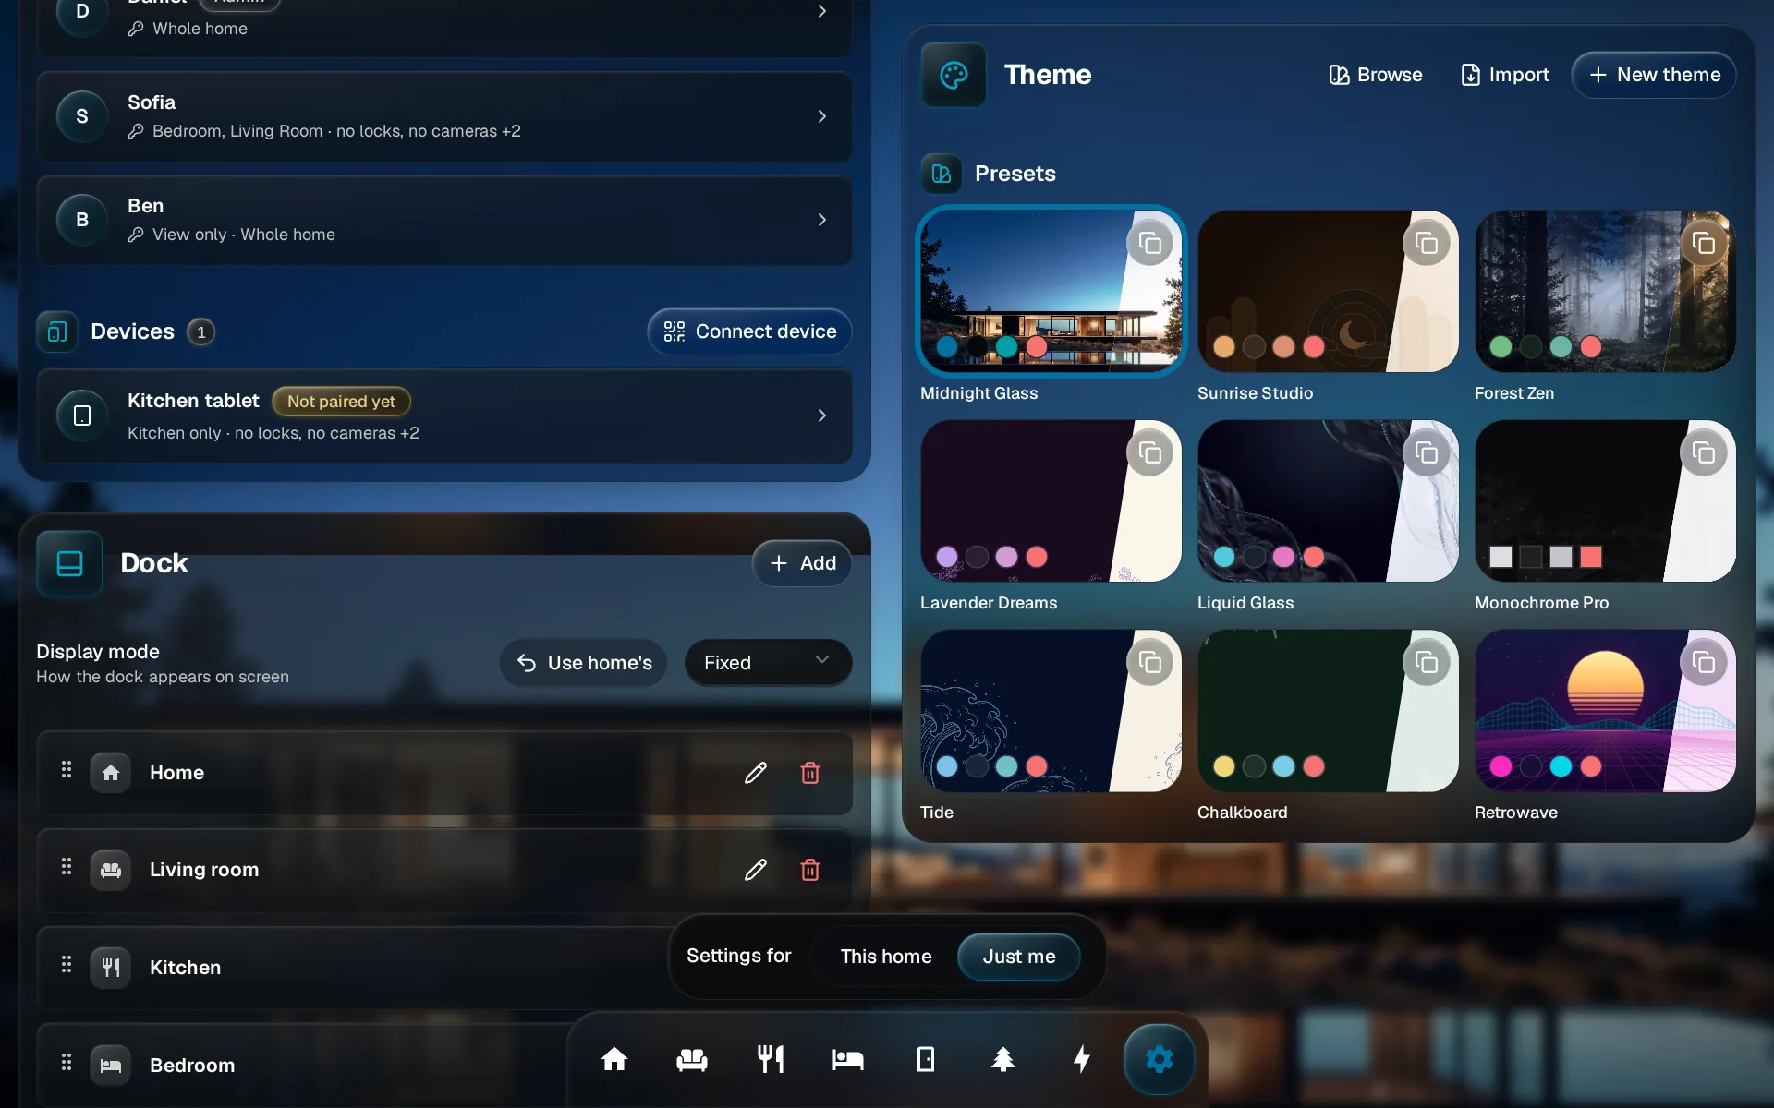Click the Devices count badge
This screenshot has height=1108, width=1774.
[201, 332]
